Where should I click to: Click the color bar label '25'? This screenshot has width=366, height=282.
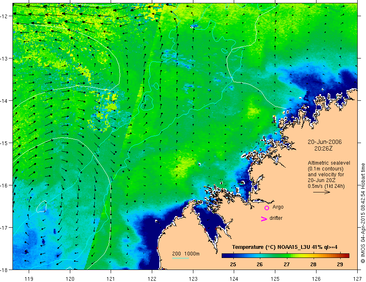233,265
